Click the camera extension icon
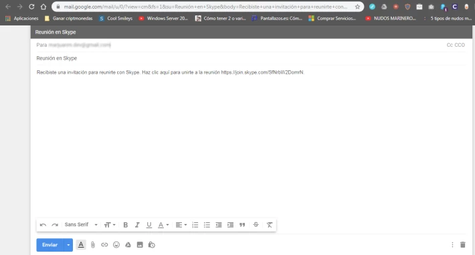 [x=431, y=7]
